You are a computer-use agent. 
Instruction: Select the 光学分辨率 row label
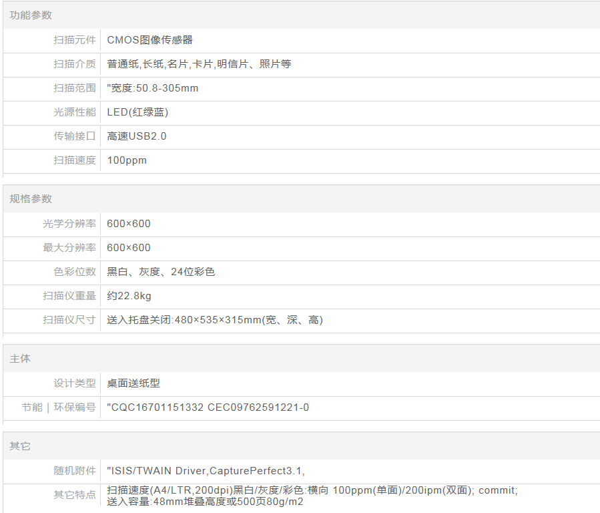(x=69, y=224)
